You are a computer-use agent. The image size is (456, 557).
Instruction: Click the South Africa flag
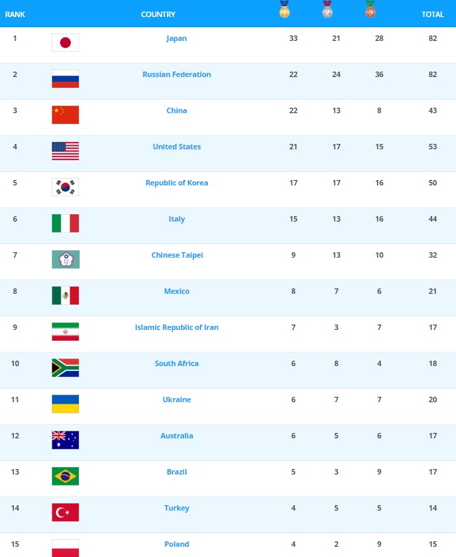65,367
